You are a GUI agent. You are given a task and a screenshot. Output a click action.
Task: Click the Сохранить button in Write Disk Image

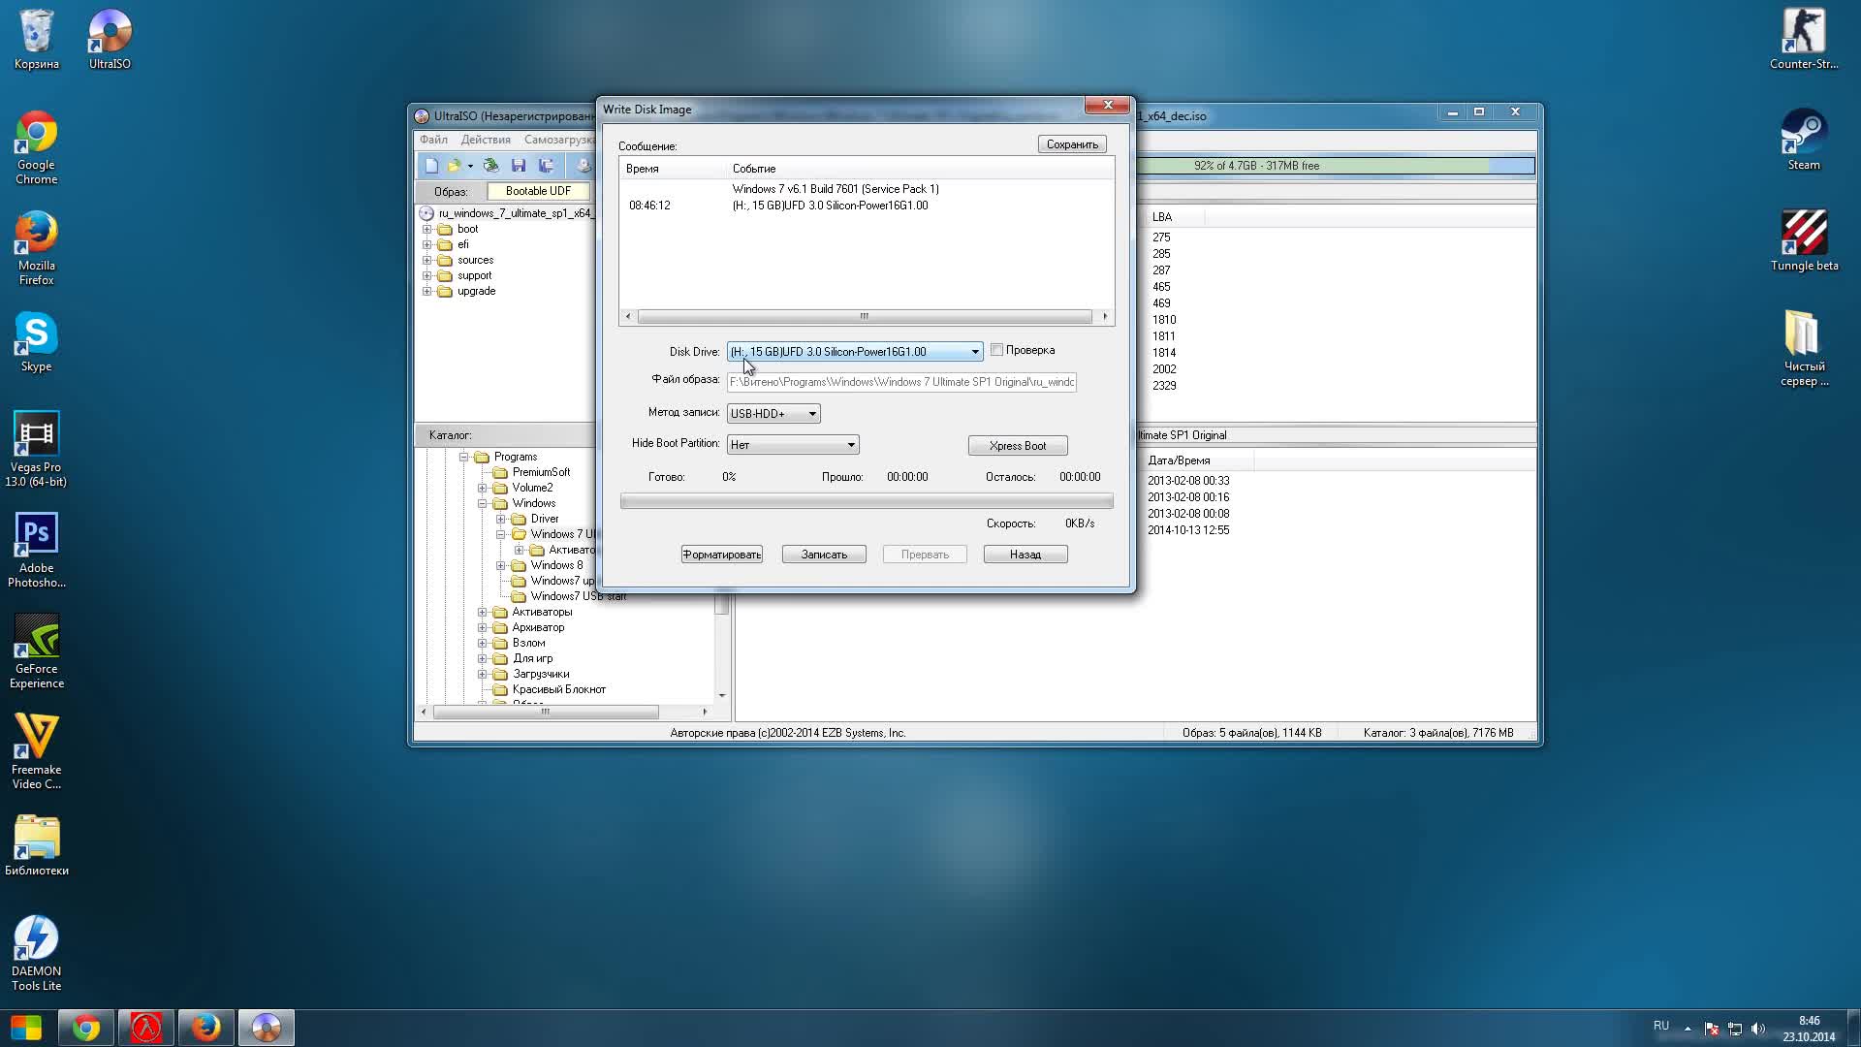click(1071, 144)
